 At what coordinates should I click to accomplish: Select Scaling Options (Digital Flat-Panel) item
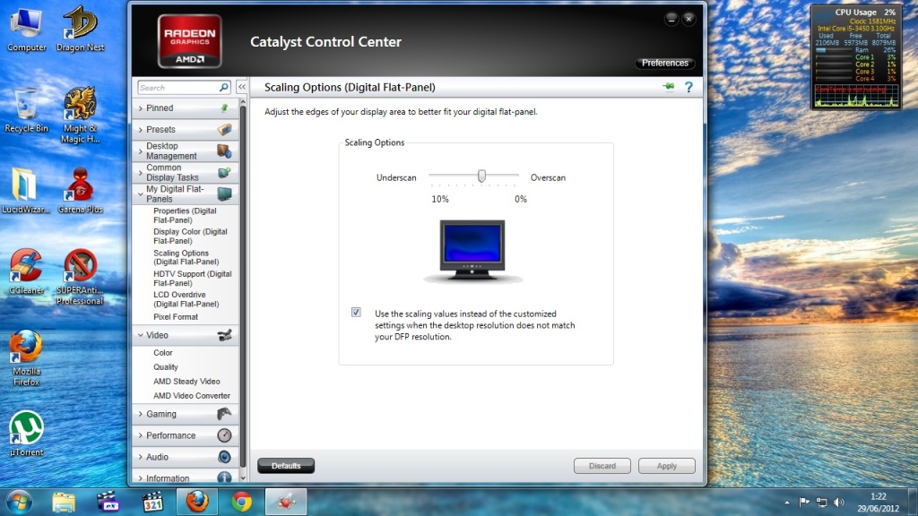pyautogui.click(x=186, y=257)
